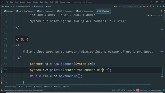Image resolution: width=165 pixels, height=93 pixels.
Task: Open the run configuration dropdown RGP_07_PS
Action: pos(132,6)
